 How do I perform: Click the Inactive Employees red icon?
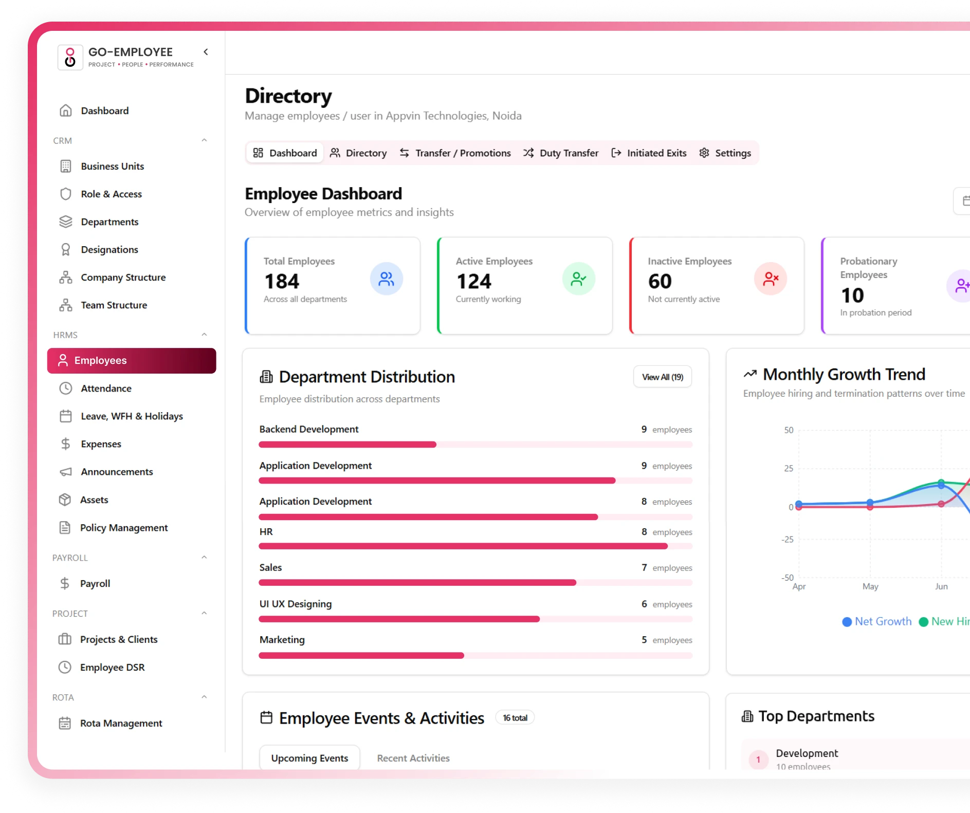pyautogui.click(x=771, y=279)
